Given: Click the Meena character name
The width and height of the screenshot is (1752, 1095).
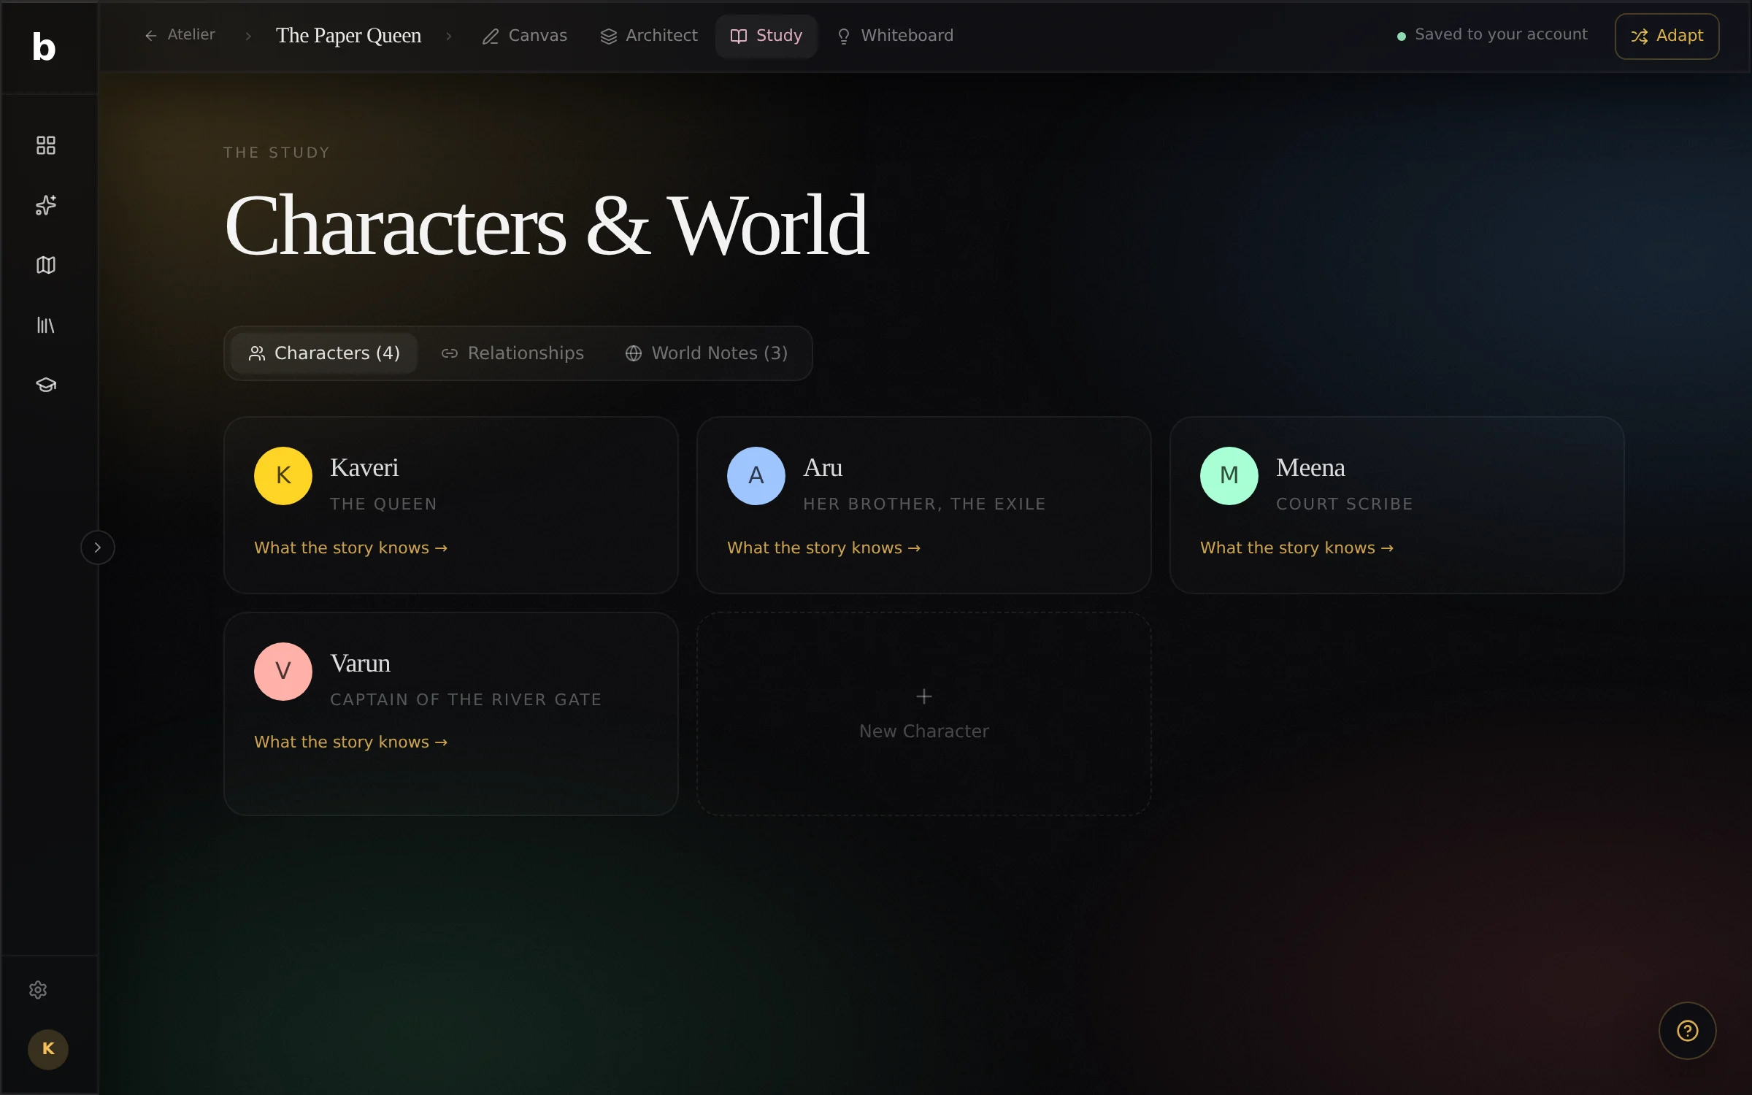Looking at the screenshot, I should [1310, 467].
